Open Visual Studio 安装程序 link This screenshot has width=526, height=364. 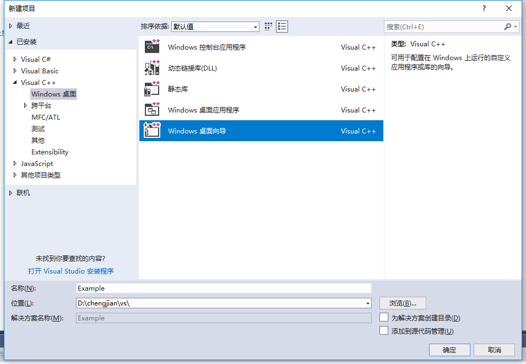coord(71,271)
